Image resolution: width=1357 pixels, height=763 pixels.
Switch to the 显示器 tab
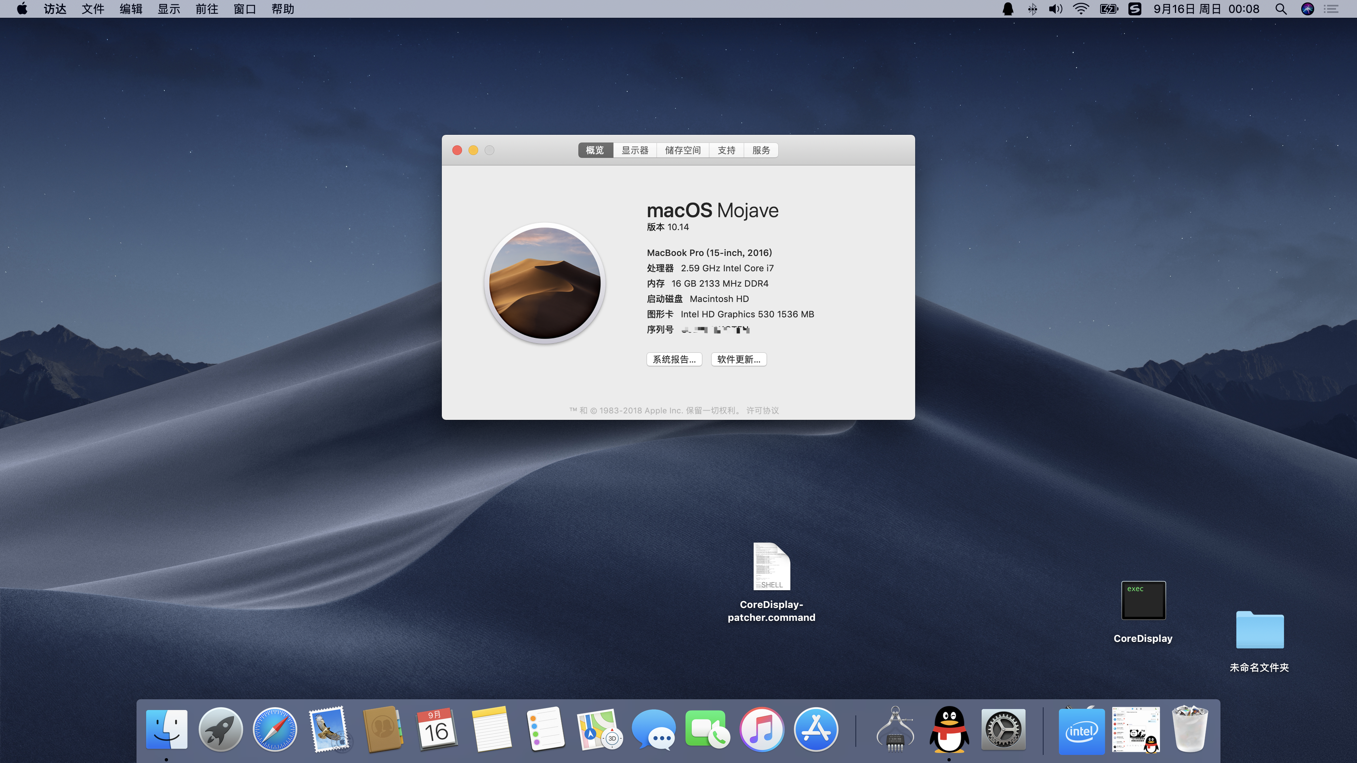tap(635, 150)
